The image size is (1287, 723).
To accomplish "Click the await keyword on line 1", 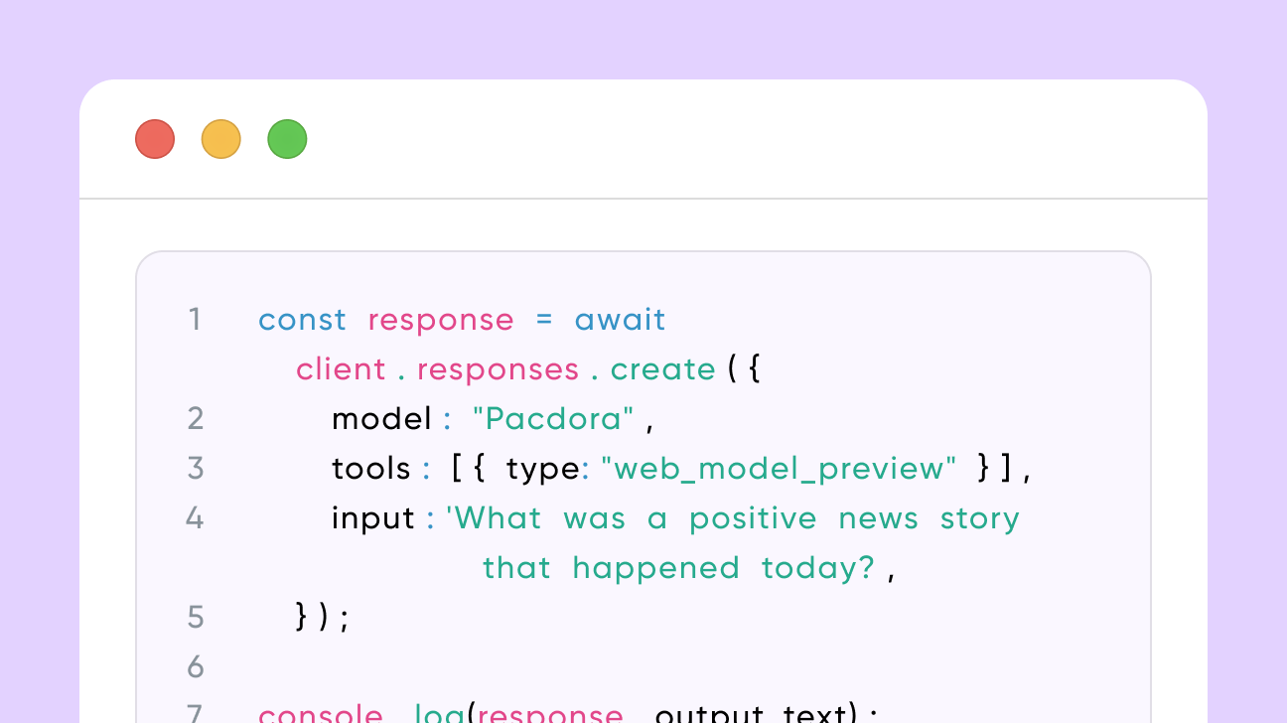I will click(x=620, y=319).
